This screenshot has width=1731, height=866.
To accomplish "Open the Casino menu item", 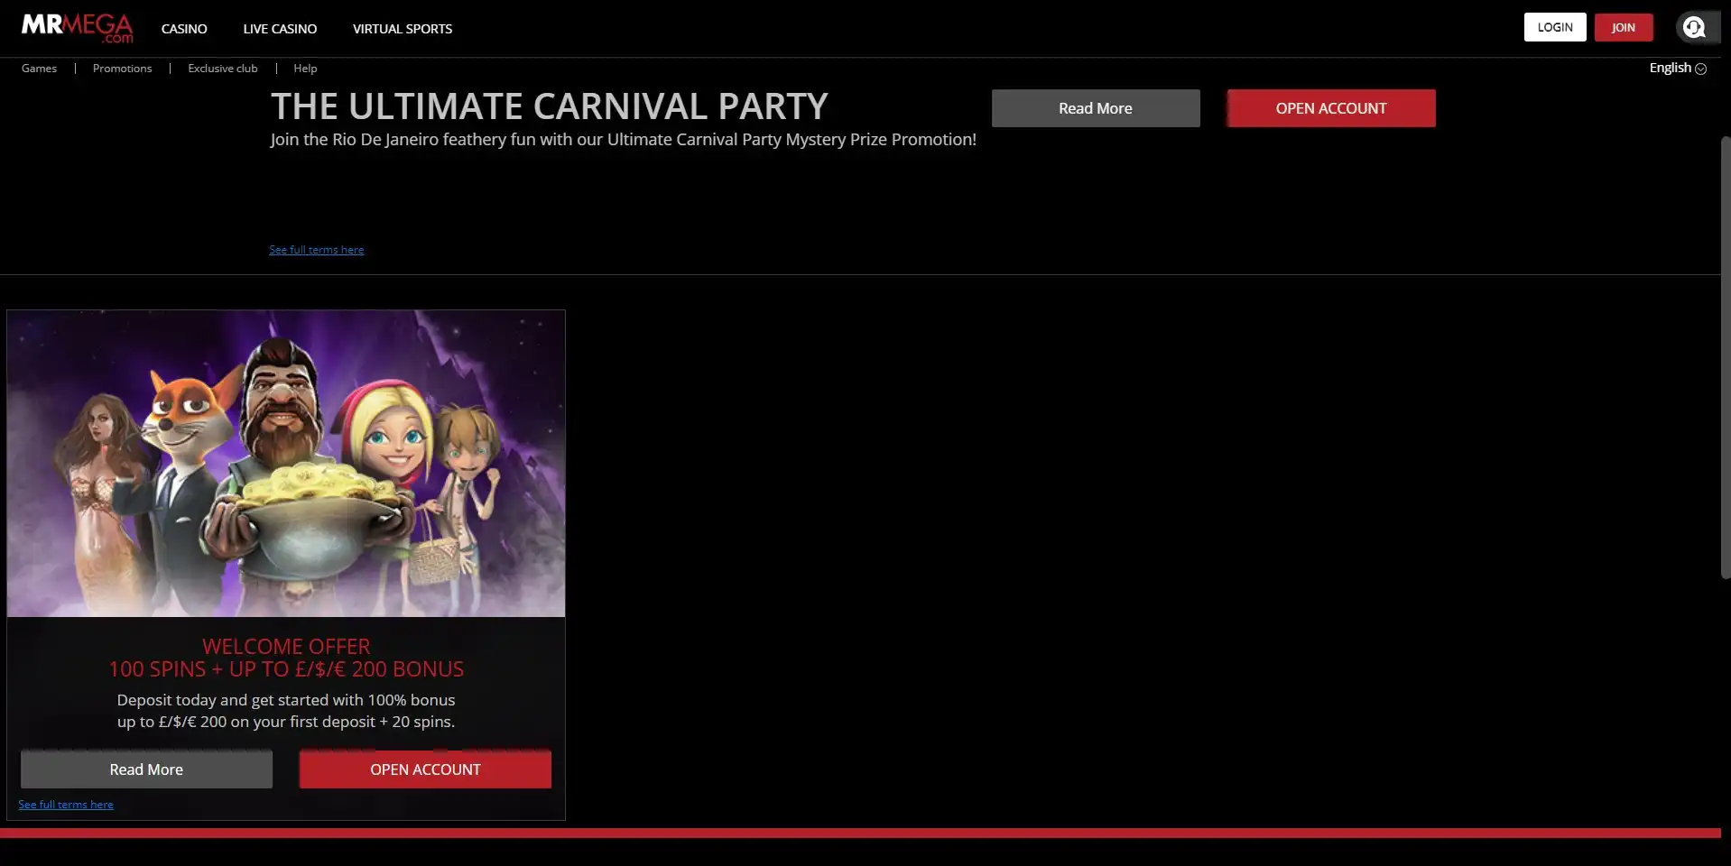I will pos(184,29).
